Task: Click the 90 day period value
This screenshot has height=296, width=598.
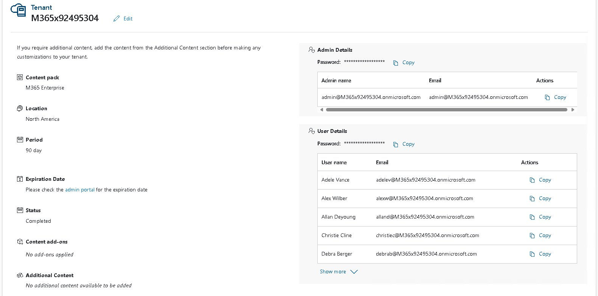Action: click(x=34, y=150)
